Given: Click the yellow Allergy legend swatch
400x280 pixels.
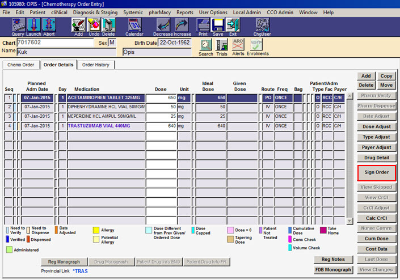Looking at the screenshot, I should [x=96, y=230].
